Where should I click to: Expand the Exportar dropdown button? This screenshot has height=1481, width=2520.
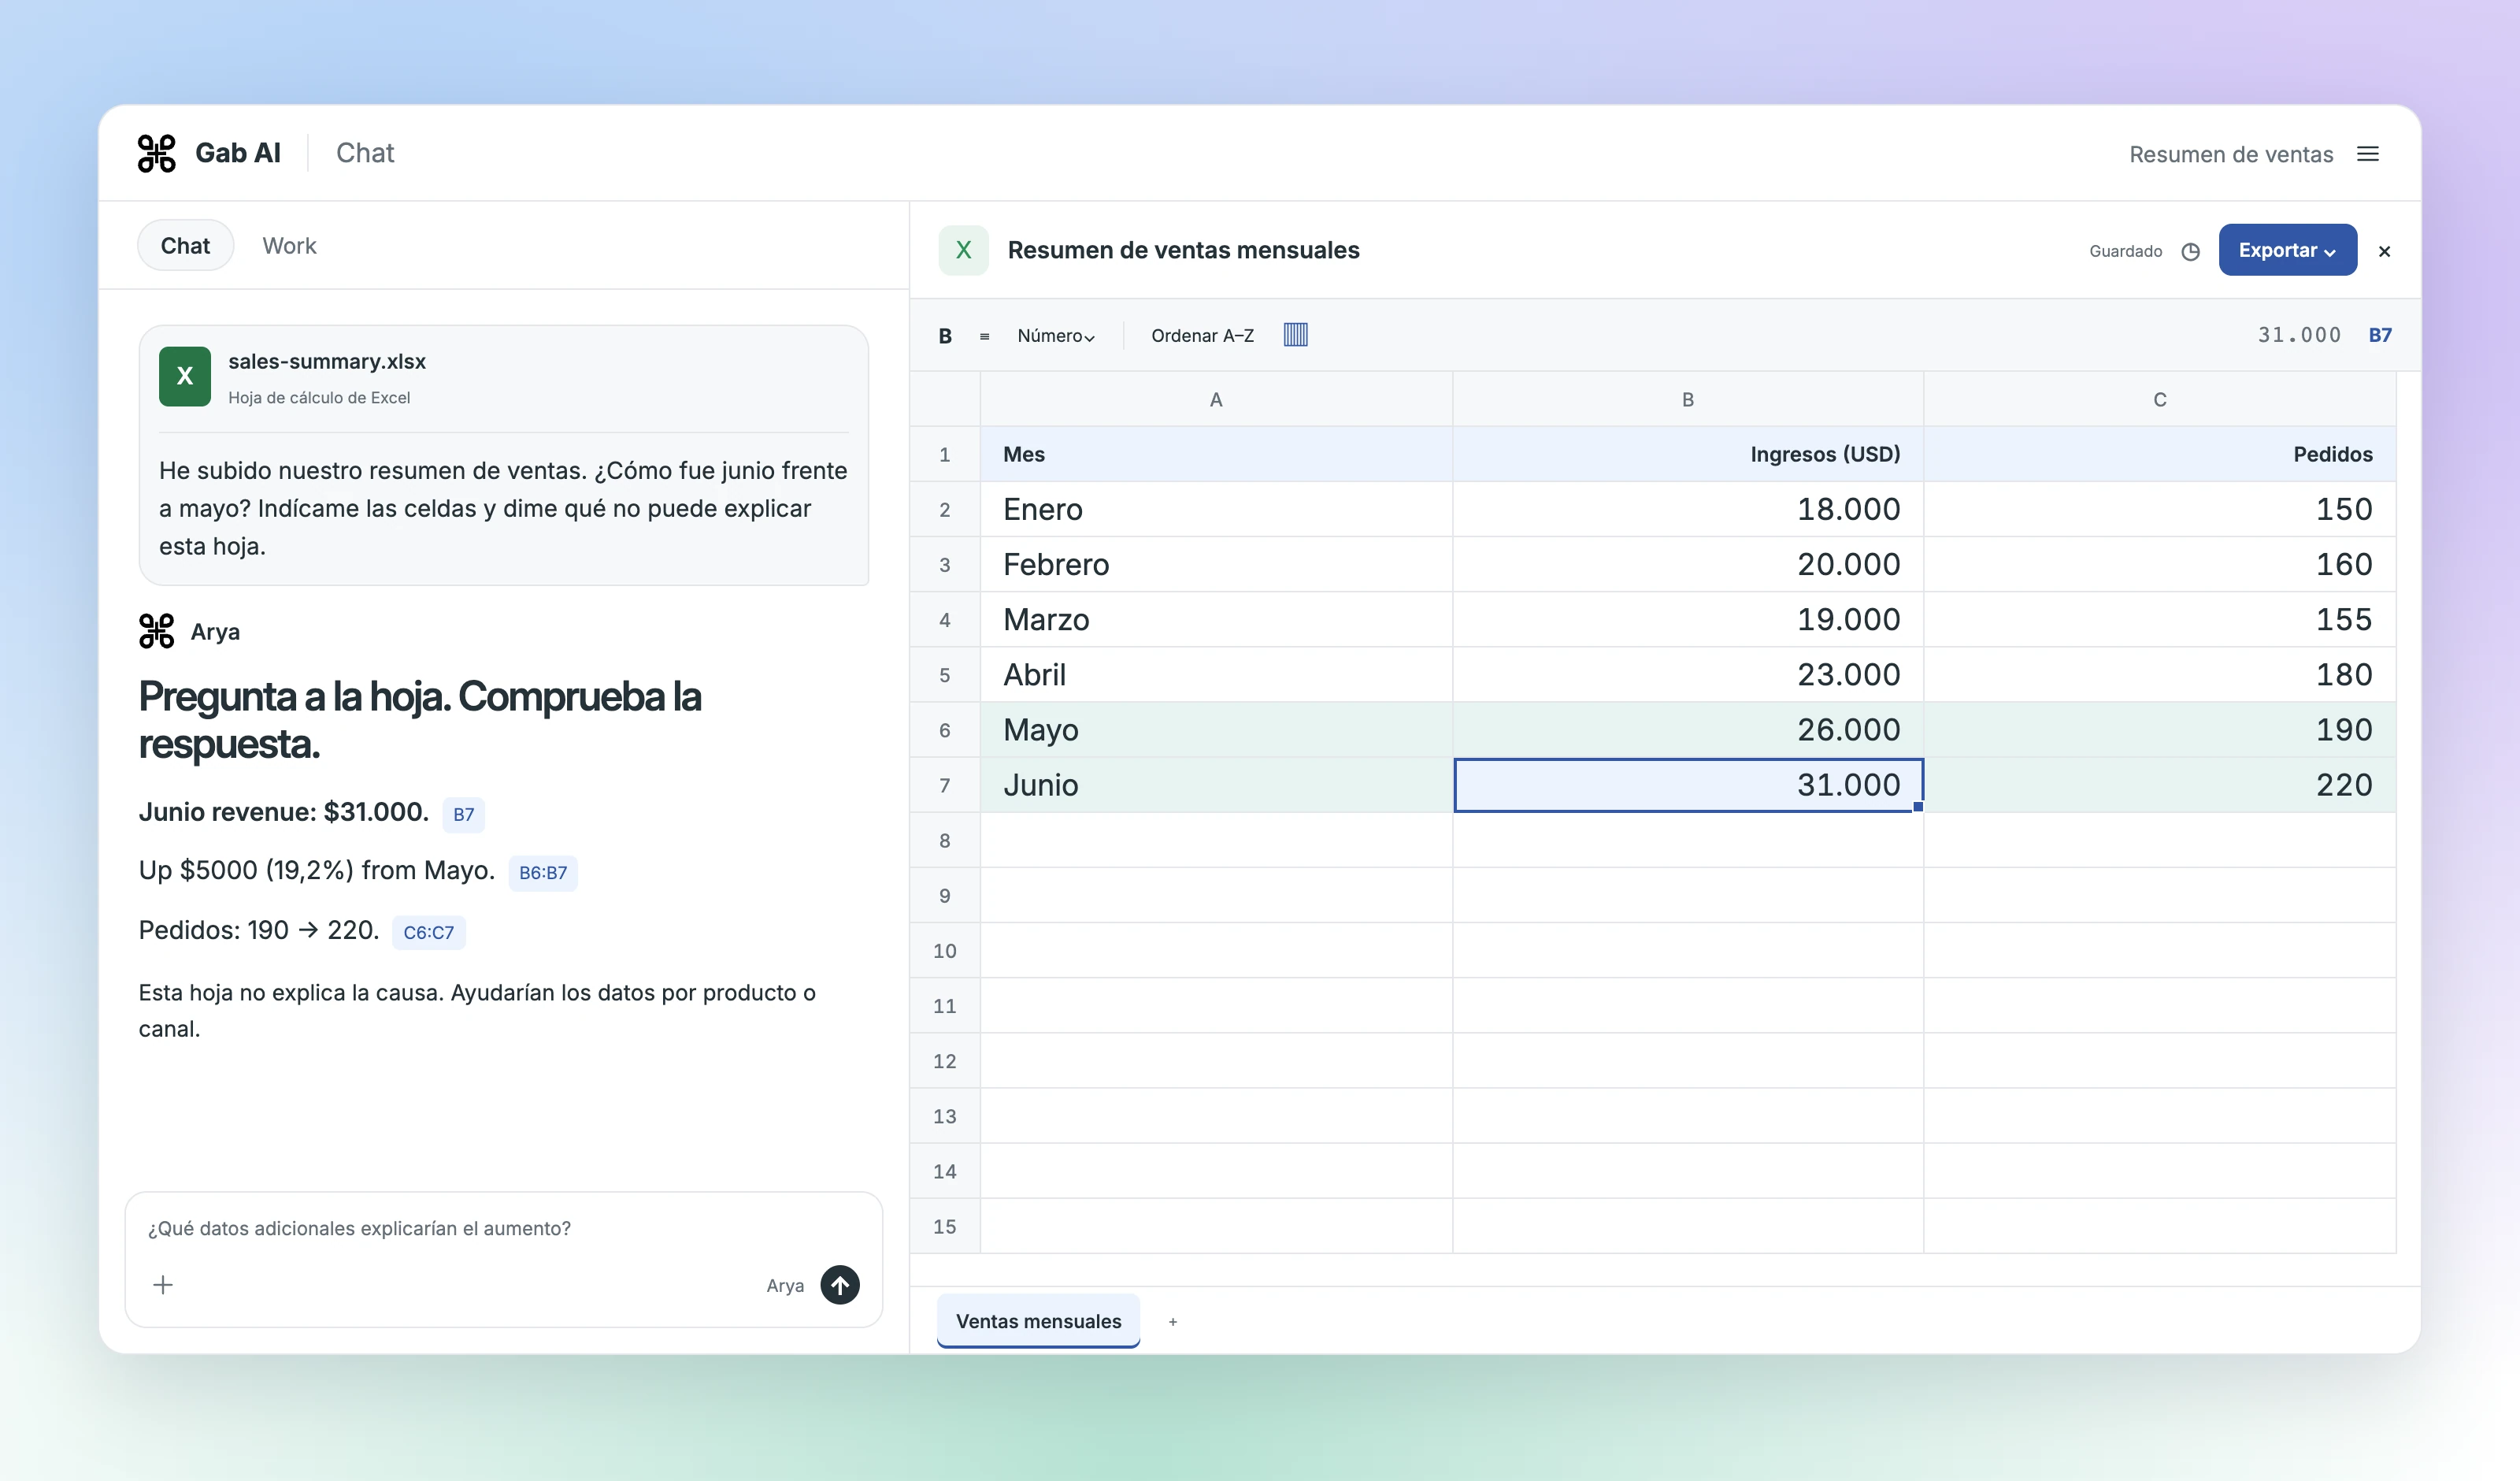(2287, 251)
